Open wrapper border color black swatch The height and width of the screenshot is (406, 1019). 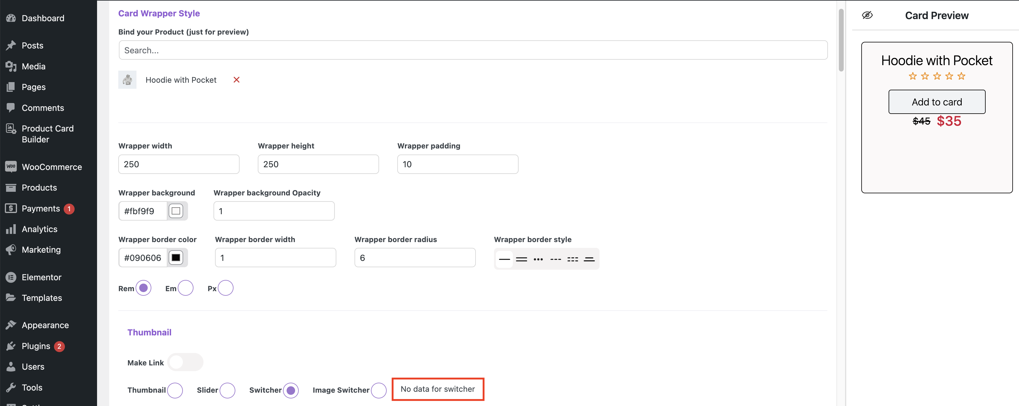tap(176, 258)
